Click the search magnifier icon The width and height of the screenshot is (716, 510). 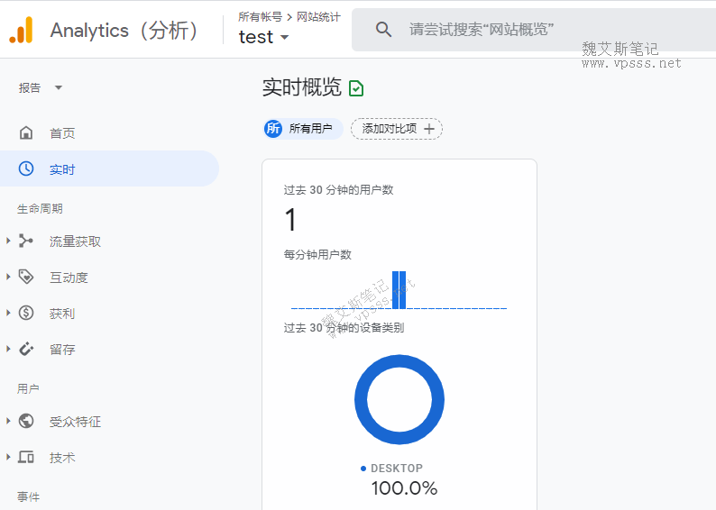(x=383, y=30)
